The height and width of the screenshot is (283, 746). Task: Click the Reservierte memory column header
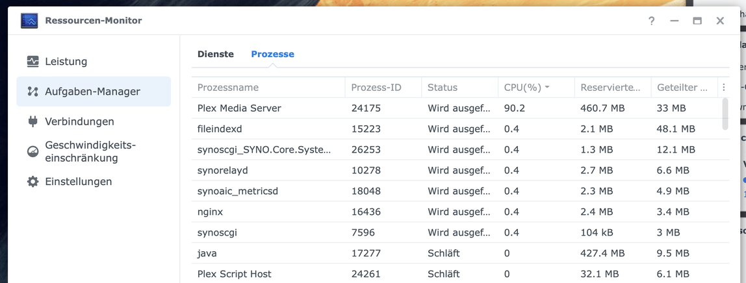[x=611, y=88]
